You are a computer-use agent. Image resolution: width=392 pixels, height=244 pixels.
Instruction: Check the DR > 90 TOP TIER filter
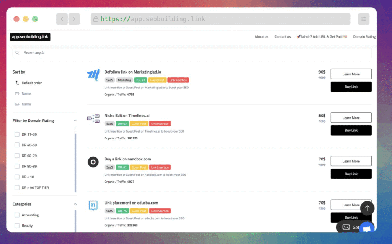[17, 187]
